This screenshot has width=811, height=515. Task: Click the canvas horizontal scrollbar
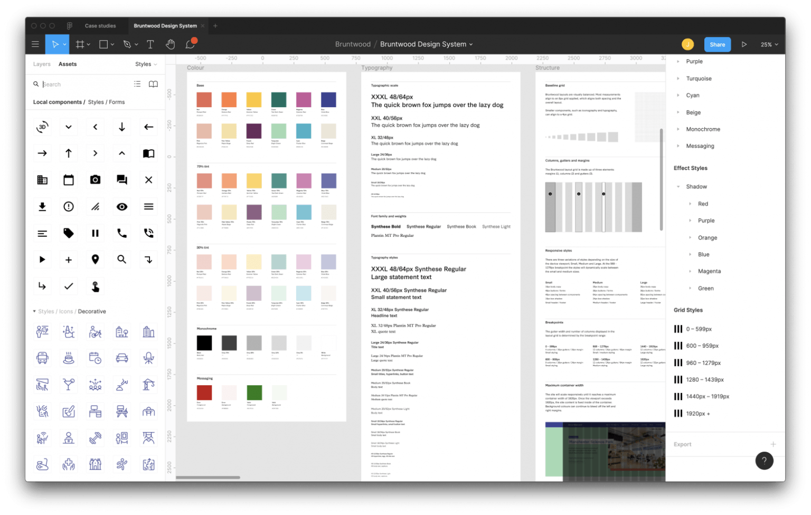click(x=208, y=478)
